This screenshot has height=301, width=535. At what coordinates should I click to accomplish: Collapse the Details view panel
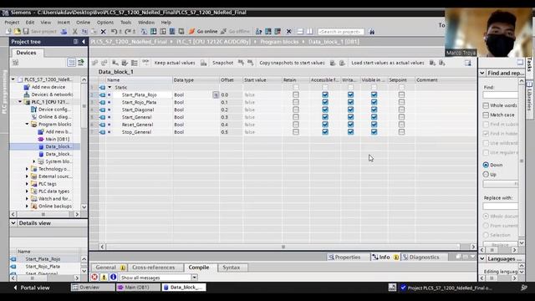click(x=13, y=223)
